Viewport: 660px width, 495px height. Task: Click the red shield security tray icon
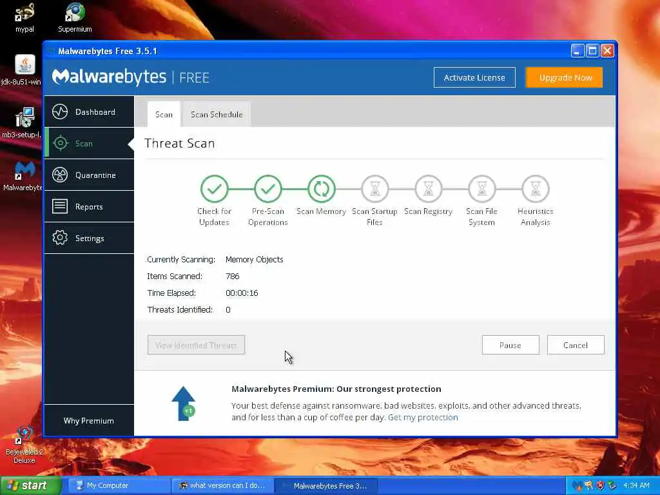coord(600,486)
